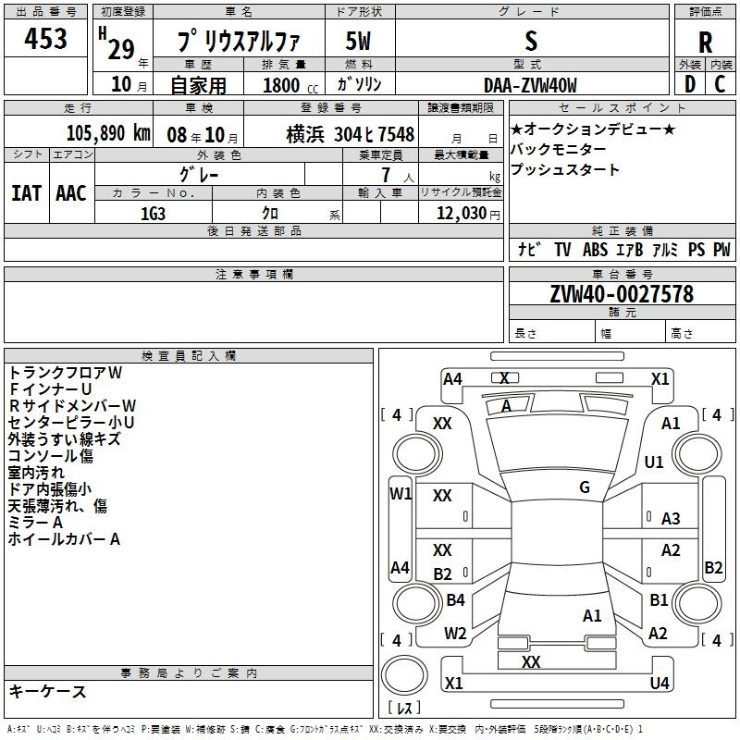This screenshot has width=740, height=740.
Task: Select inspector note トランクフロアW
Action: (x=65, y=373)
